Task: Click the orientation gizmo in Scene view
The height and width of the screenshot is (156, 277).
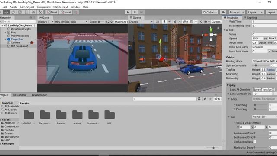Action: tap(211, 35)
